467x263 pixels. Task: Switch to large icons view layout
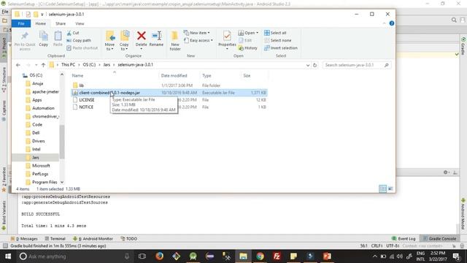click(390, 188)
